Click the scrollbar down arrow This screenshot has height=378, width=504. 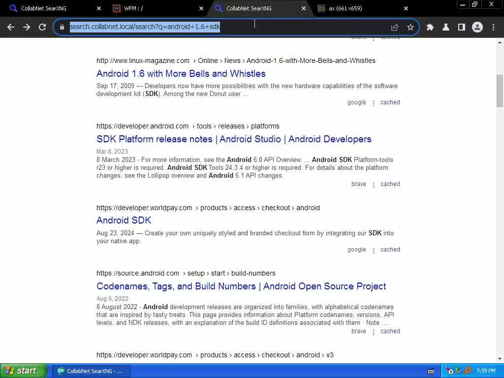click(x=500, y=359)
